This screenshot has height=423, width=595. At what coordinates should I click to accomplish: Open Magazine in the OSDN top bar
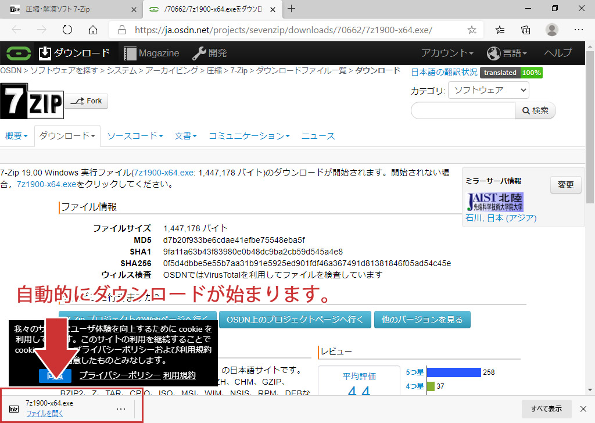[x=152, y=53]
